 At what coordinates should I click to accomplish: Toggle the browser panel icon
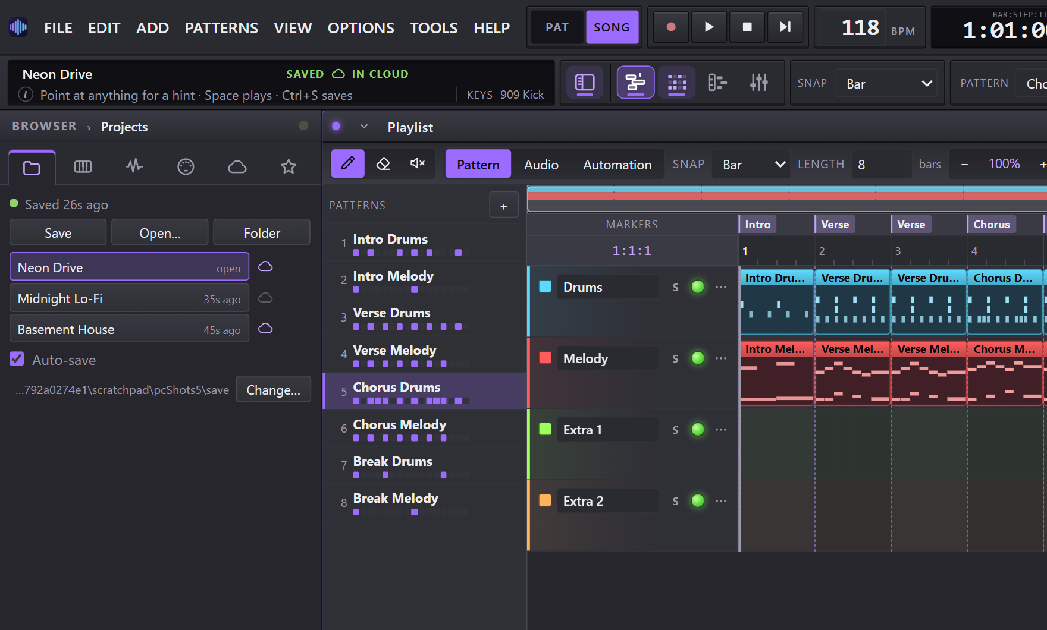click(585, 83)
